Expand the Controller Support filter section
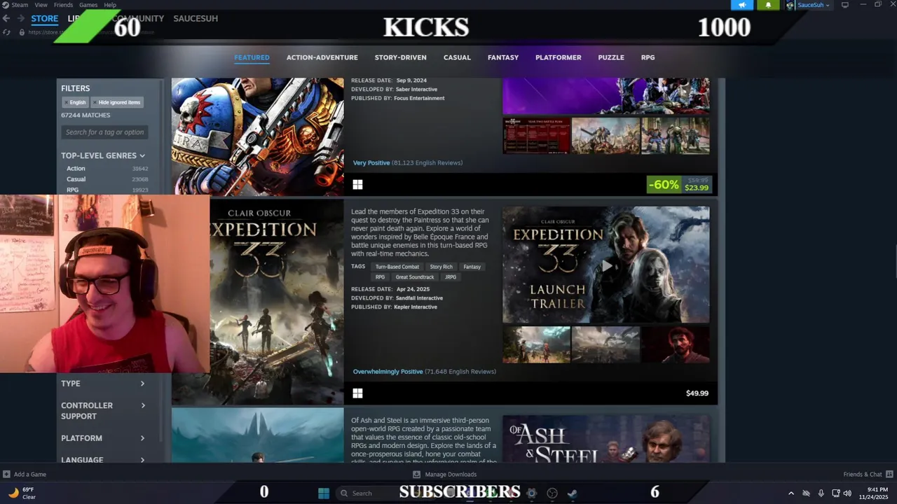 coord(103,411)
